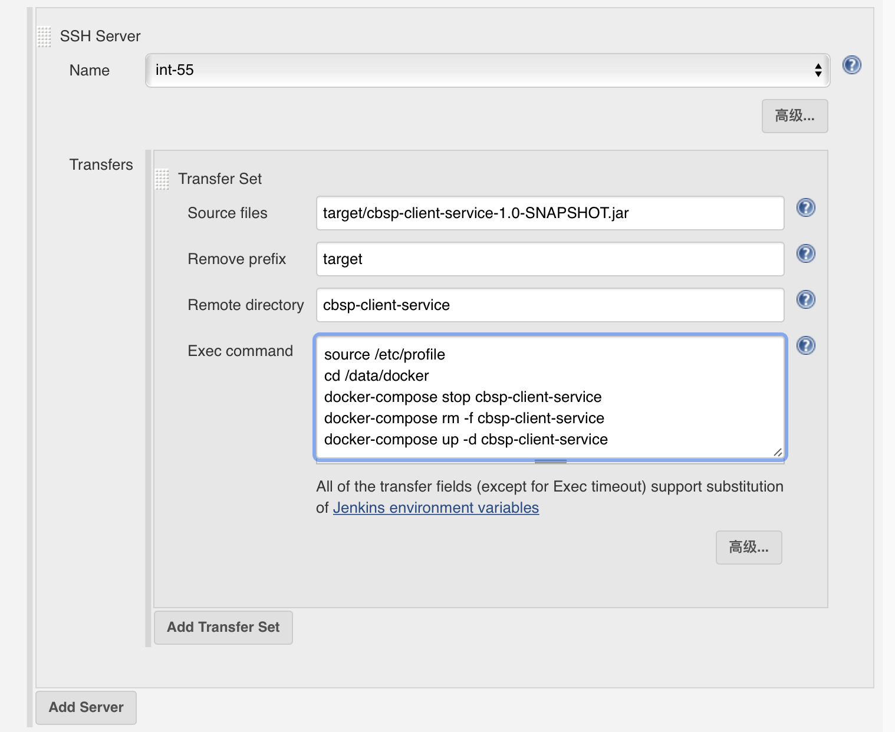Click the resize grip of Exec command textarea
The height and width of the screenshot is (732, 895).
point(778,452)
